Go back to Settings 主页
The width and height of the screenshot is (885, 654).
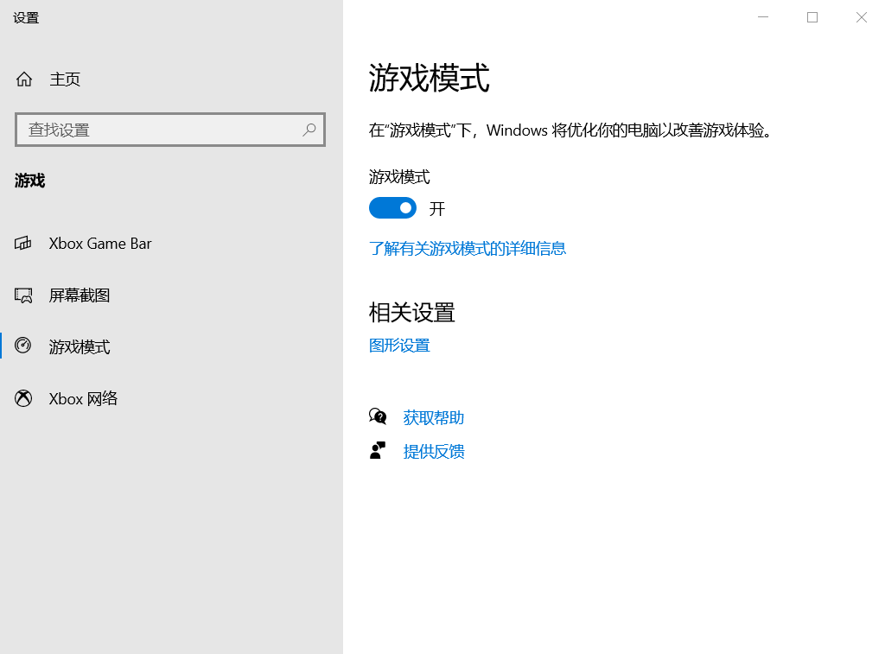coord(65,79)
